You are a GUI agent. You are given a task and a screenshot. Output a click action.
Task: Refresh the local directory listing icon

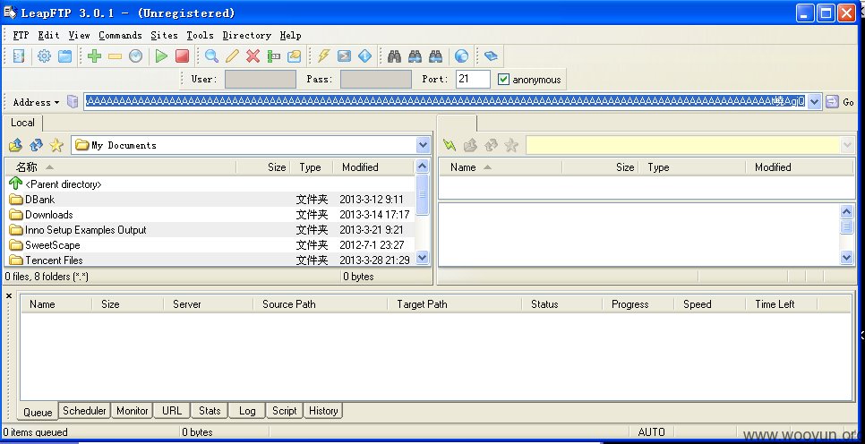tap(36, 145)
